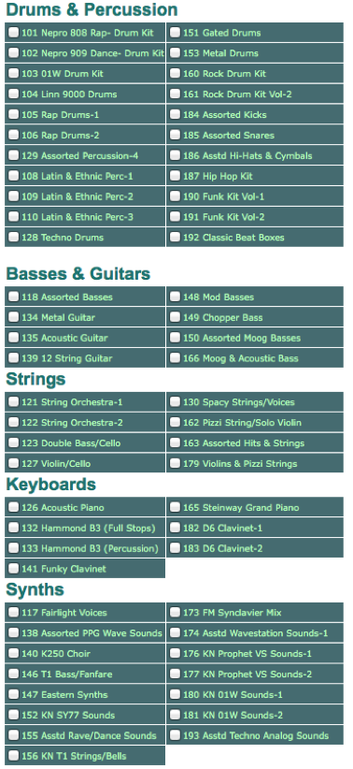This screenshot has width=353, height=769.
Task: Tick 176 KN Prophet VS Sounds-1
Action: tap(176, 654)
